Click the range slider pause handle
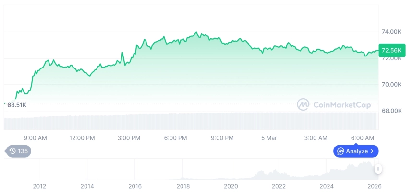This screenshot has height=192, width=413. point(378,169)
